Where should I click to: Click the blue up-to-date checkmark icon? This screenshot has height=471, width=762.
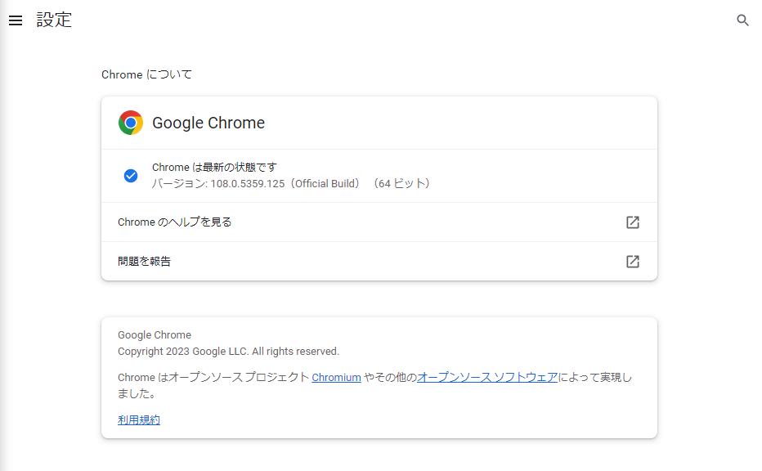[x=131, y=176]
